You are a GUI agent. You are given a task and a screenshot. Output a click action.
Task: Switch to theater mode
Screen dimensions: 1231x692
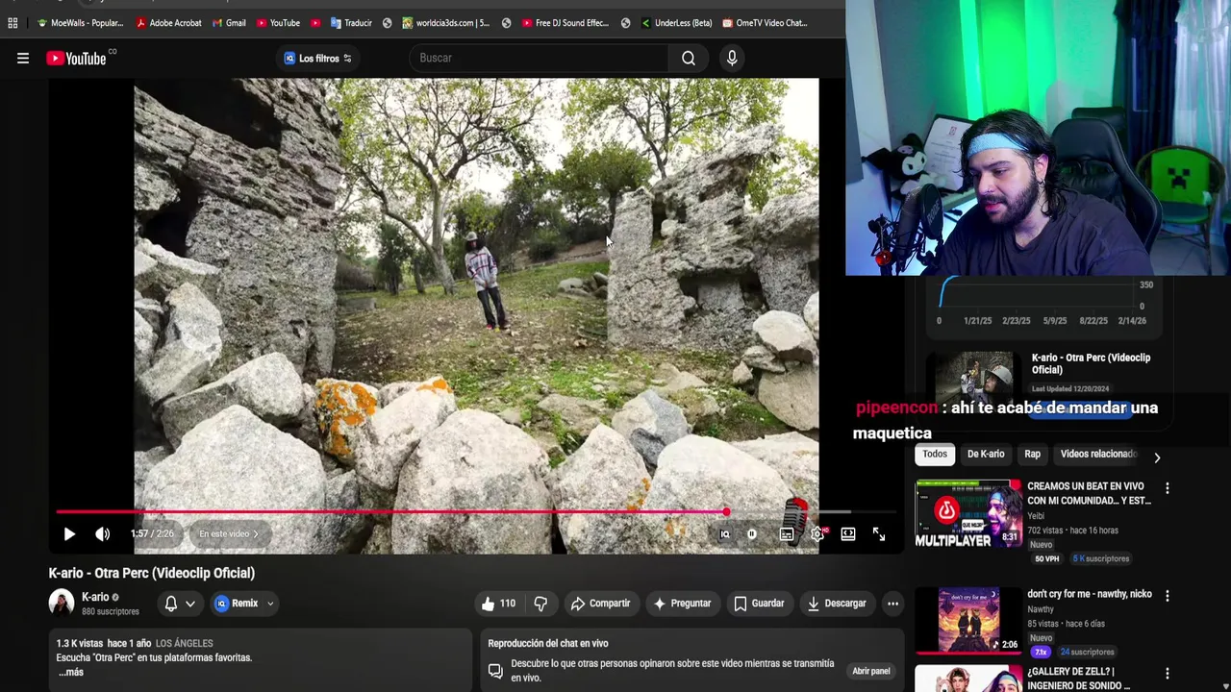pos(848,534)
